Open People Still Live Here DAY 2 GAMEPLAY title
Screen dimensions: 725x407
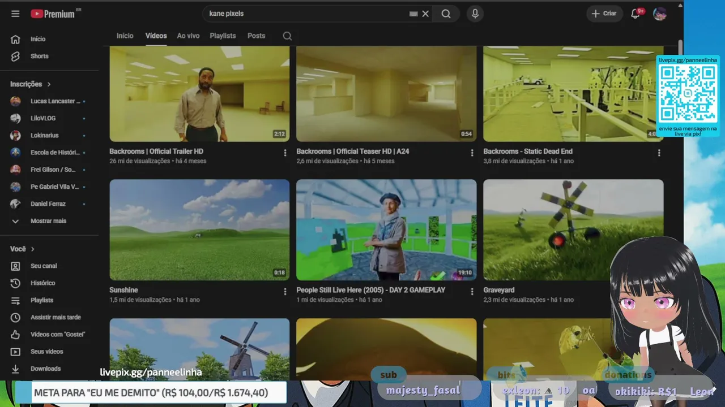tap(371, 290)
